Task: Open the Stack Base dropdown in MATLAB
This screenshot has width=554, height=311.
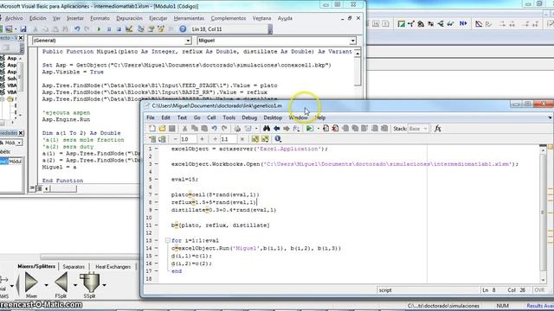Action: click(425, 129)
